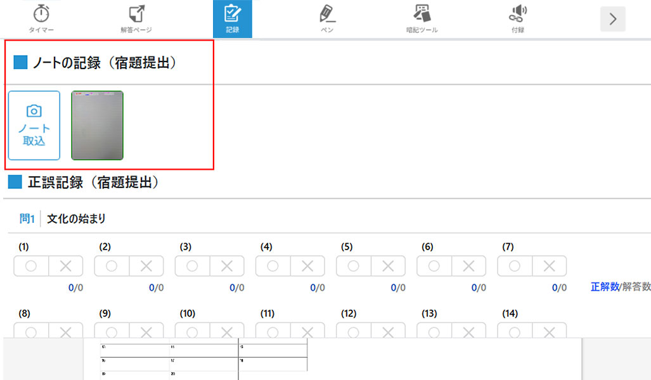Mark question (4) as correct circle
Viewport: 651px width, 380px height.
(x=273, y=267)
